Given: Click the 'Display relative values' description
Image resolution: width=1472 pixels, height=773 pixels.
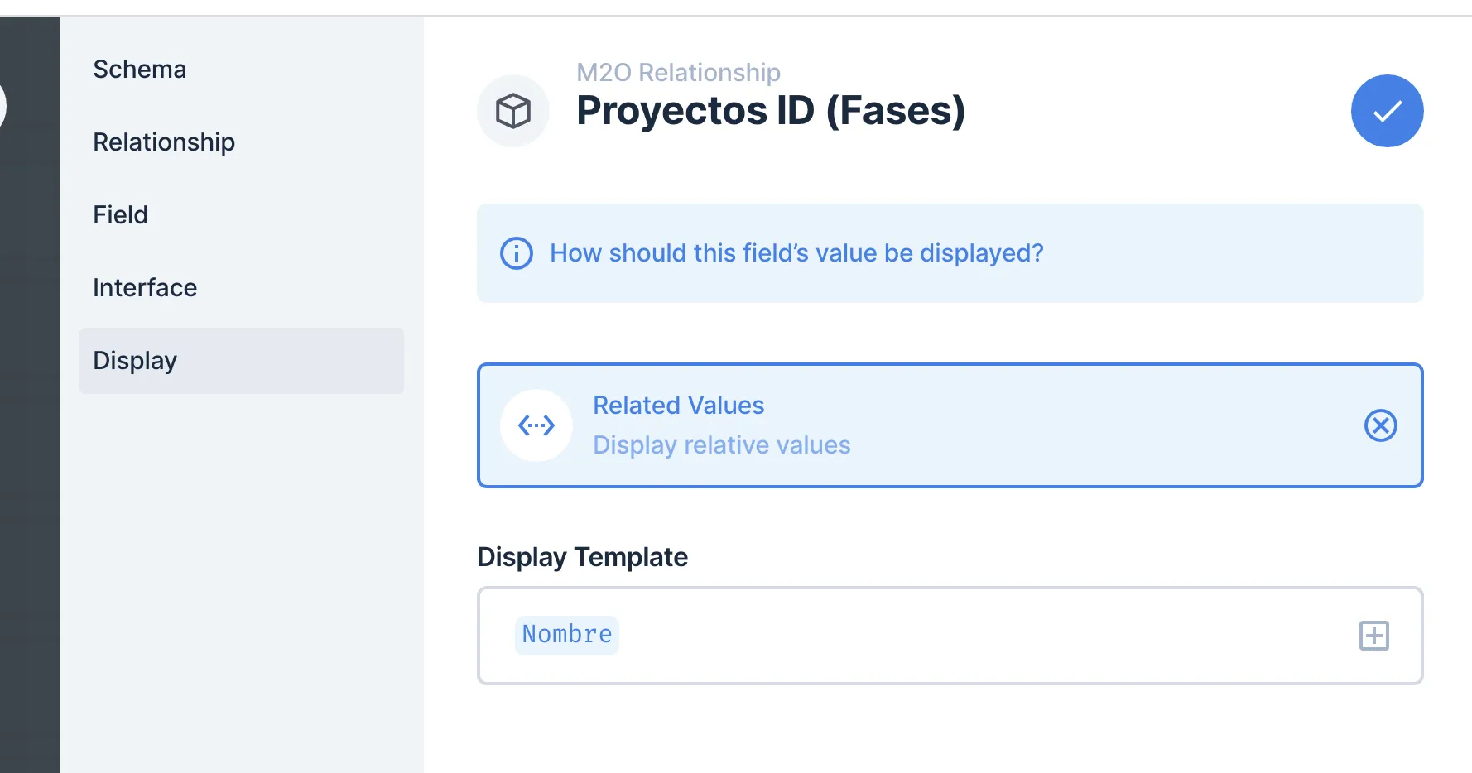Looking at the screenshot, I should 721,445.
